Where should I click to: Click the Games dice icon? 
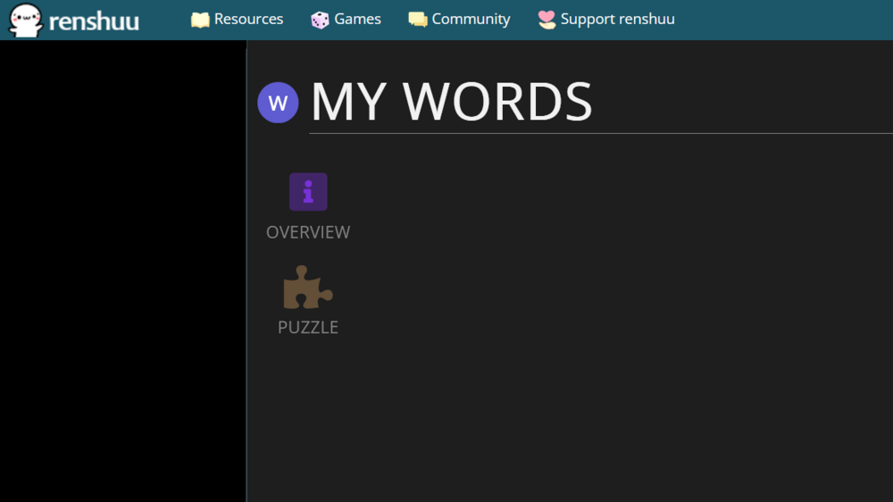(320, 20)
